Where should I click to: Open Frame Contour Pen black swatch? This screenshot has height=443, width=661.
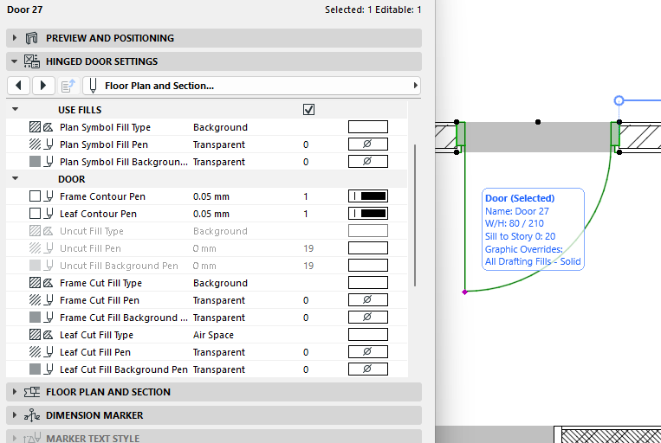pos(368,196)
